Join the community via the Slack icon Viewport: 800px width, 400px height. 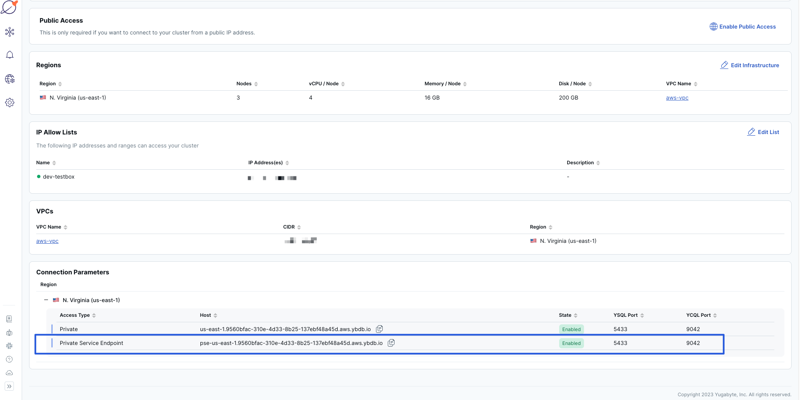tap(9, 346)
